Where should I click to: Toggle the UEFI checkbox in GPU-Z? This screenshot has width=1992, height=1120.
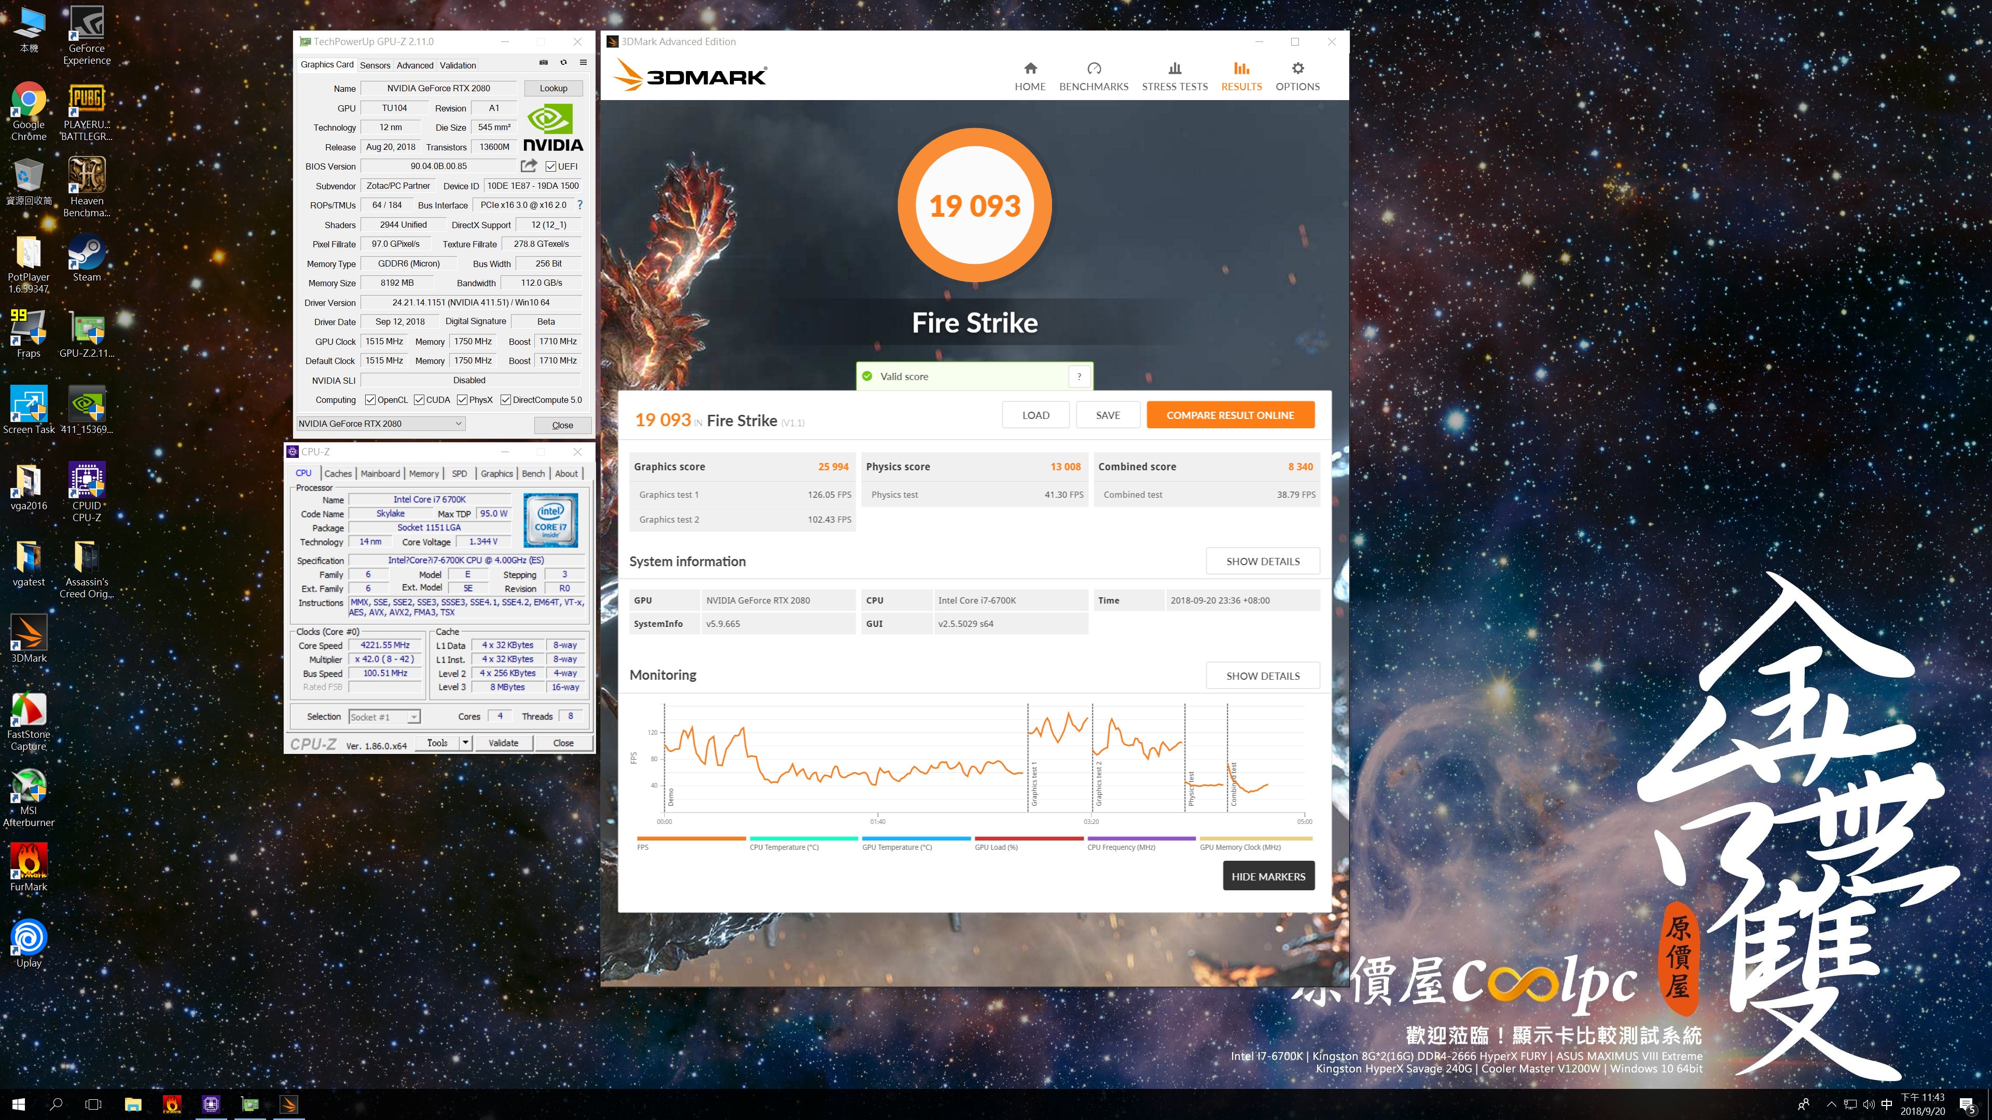(550, 166)
